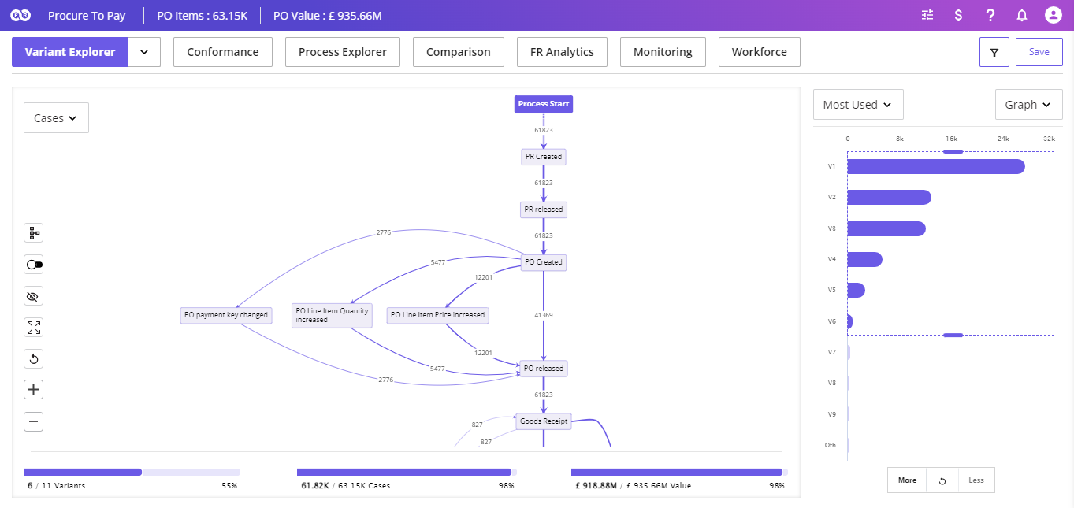The image size is (1074, 508).
Task: Show additional variants with the More button
Action: click(906, 480)
